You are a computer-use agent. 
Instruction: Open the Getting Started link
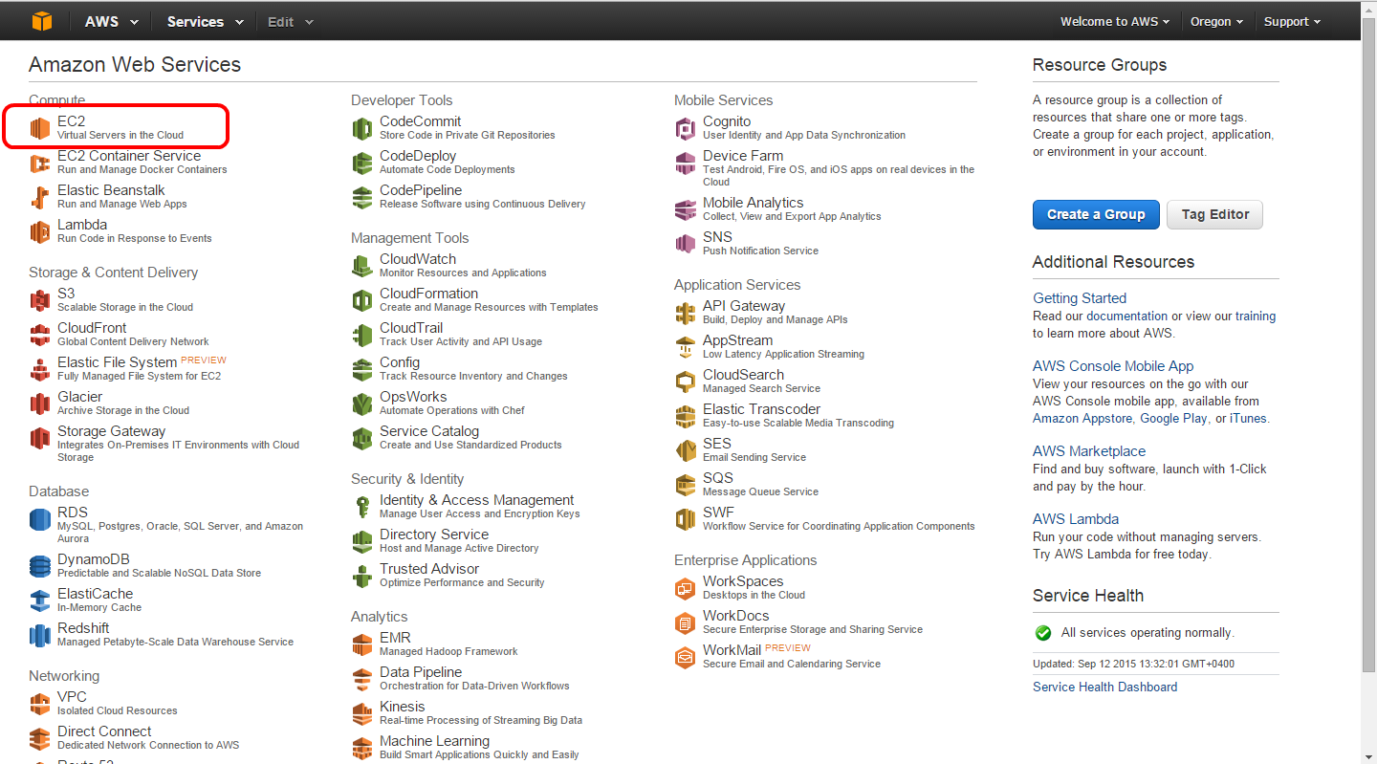pyautogui.click(x=1080, y=298)
